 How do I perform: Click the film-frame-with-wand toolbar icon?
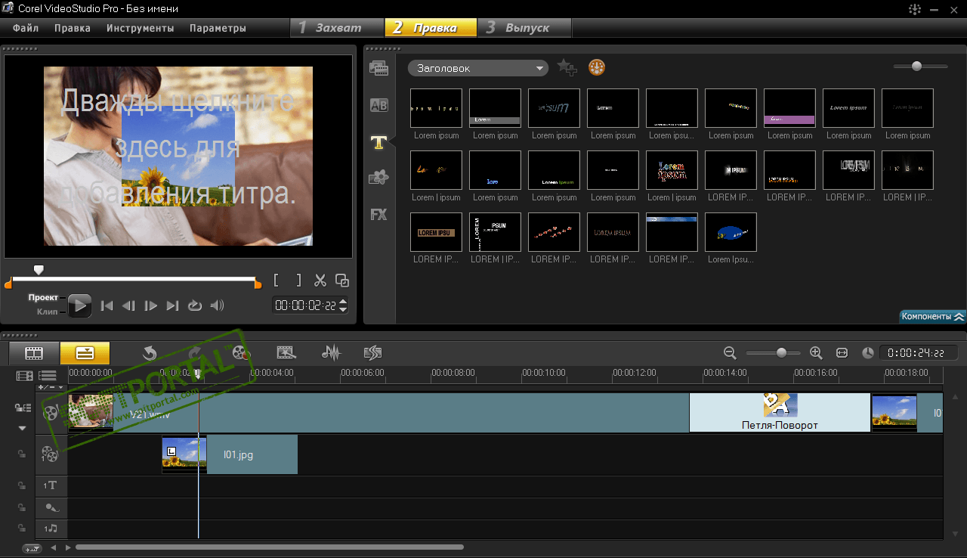(x=286, y=352)
